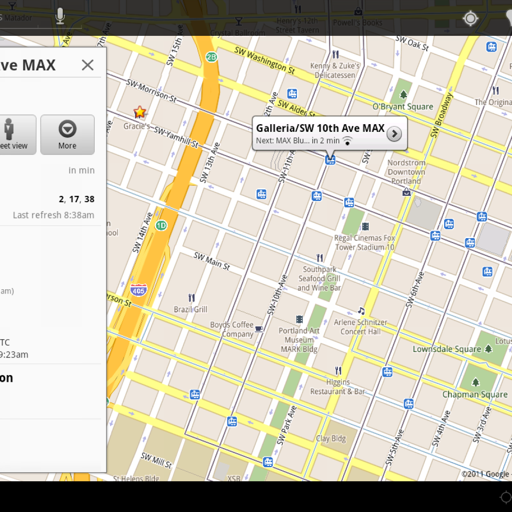Close the station details panel

click(87, 65)
